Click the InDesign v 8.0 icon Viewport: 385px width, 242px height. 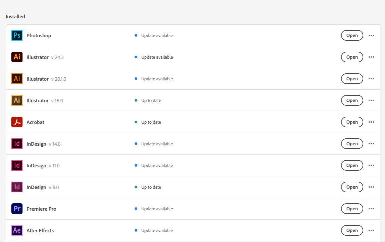[x=17, y=187]
